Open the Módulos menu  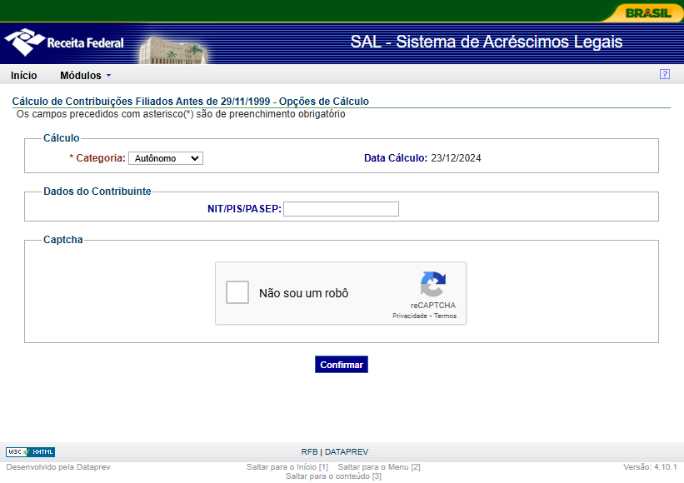(84, 76)
